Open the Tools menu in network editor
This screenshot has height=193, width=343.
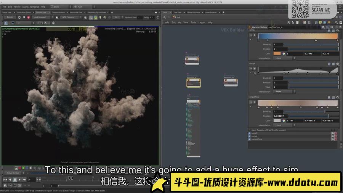click(193, 23)
